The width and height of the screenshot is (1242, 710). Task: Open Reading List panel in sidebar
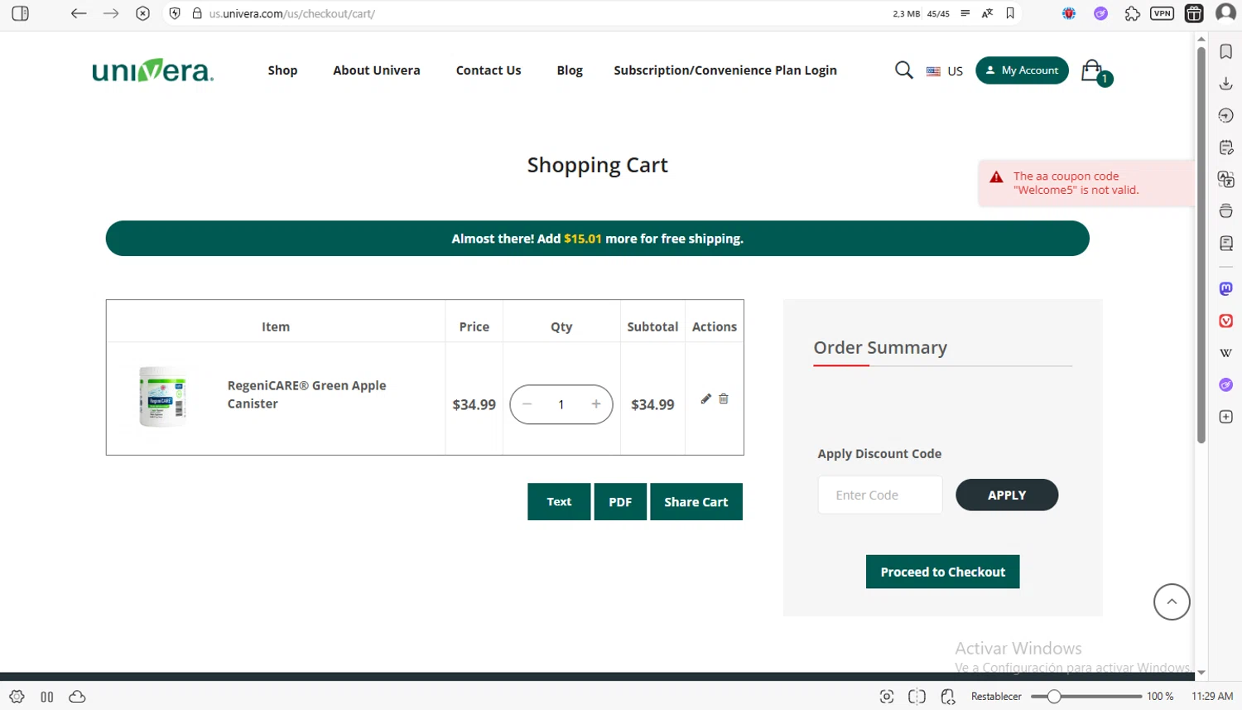pyautogui.click(x=1226, y=243)
